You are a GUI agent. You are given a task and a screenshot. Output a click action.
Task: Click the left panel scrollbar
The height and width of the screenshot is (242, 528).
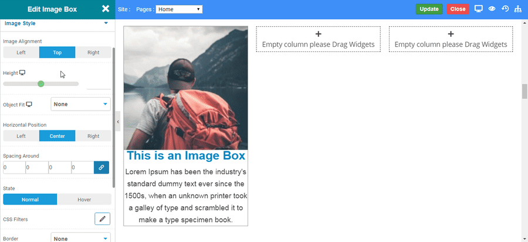coord(114,117)
